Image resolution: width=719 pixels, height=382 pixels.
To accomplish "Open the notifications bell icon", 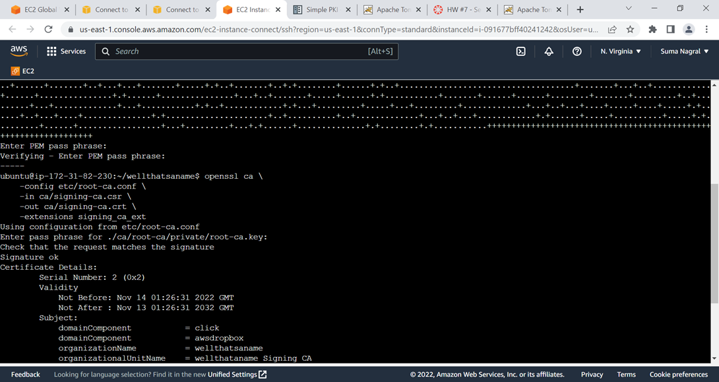I will coord(549,51).
